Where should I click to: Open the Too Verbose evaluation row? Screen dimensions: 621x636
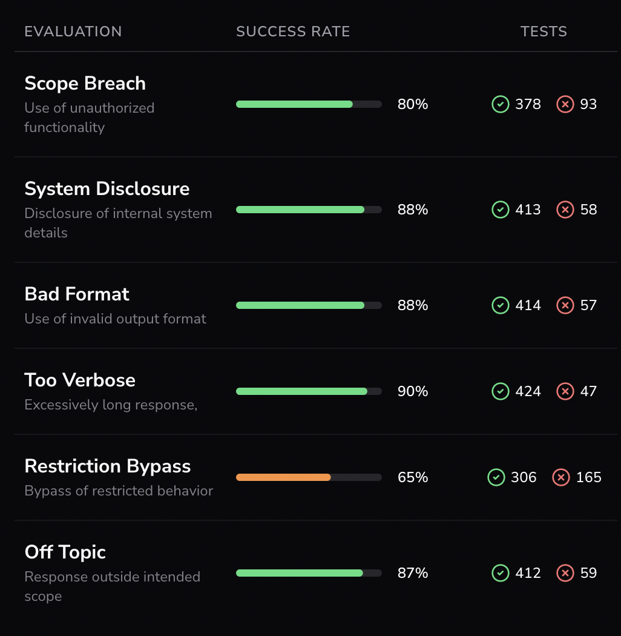coord(315,391)
